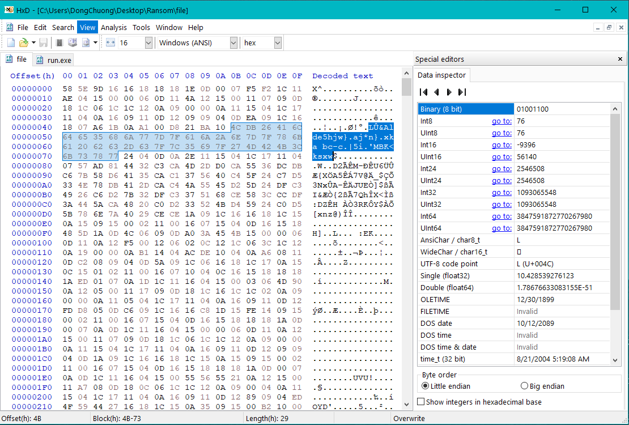
Task: Click the time_t (32 bit) value field
Action: pos(562,359)
